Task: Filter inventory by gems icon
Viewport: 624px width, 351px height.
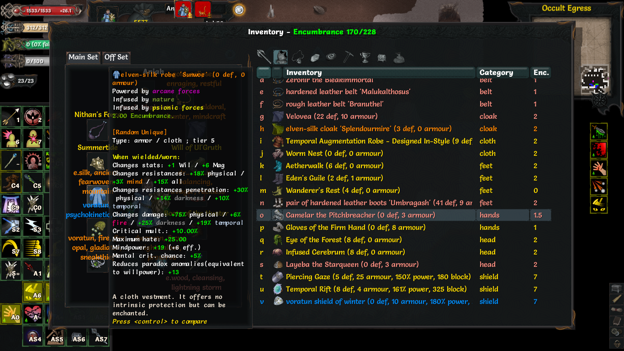Action: point(315,57)
